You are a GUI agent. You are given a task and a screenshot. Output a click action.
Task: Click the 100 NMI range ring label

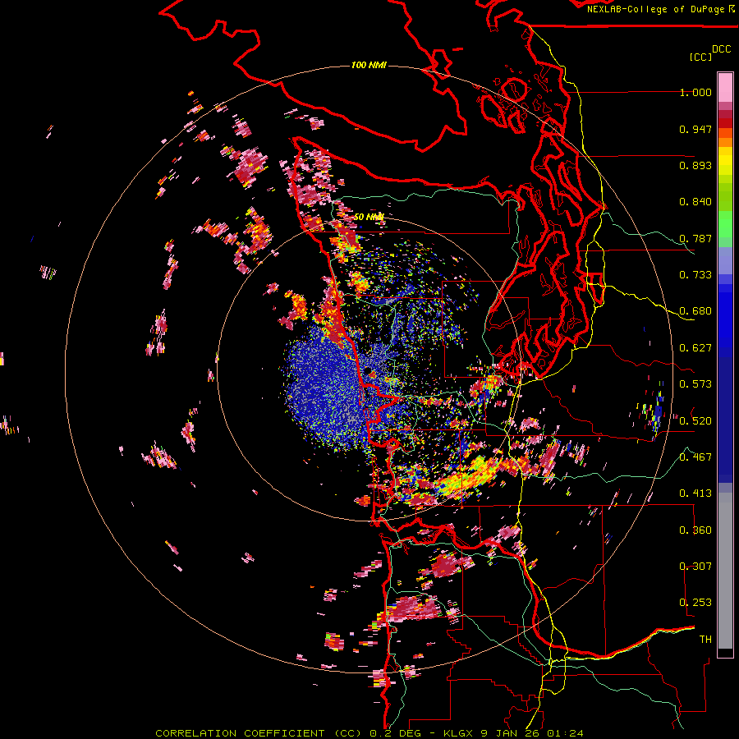click(369, 65)
